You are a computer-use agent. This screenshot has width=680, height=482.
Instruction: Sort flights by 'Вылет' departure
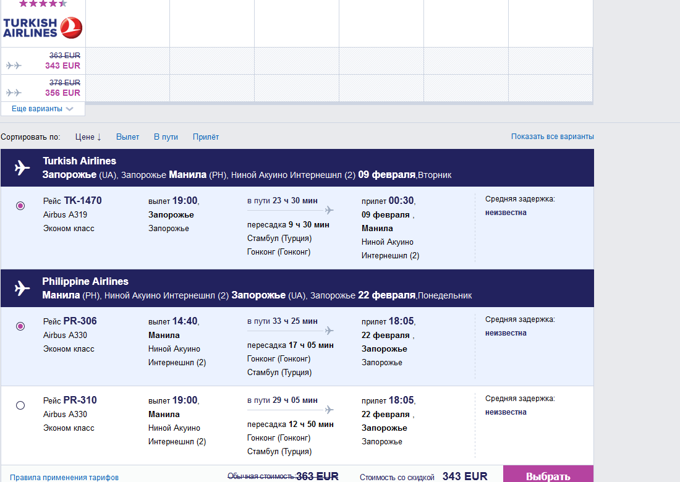click(x=128, y=137)
